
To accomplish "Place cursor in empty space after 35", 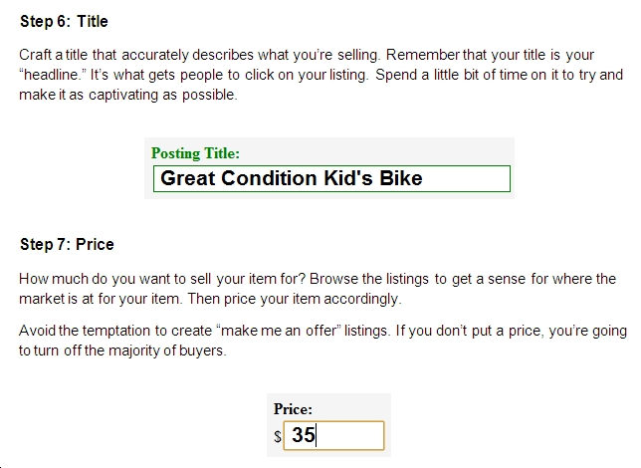I will [350, 436].
